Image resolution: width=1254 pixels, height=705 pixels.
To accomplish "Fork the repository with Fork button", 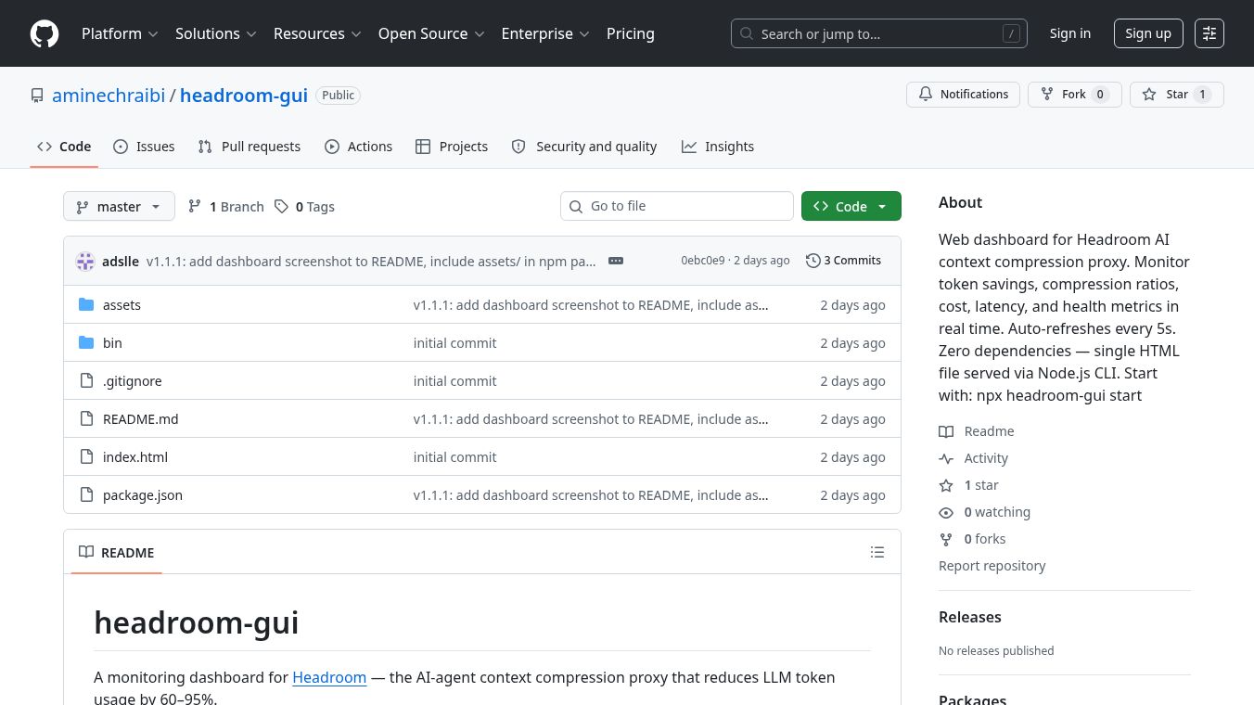I will tap(1075, 95).
